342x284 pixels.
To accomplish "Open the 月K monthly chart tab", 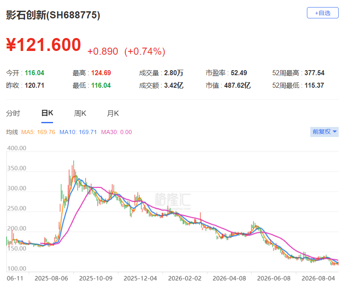I will click(x=113, y=113).
